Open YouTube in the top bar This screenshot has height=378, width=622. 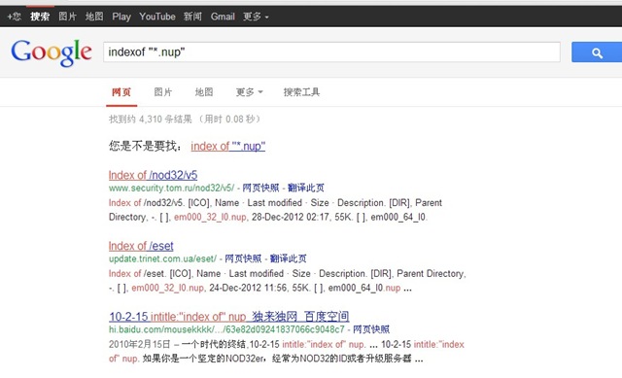pyautogui.click(x=157, y=17)
